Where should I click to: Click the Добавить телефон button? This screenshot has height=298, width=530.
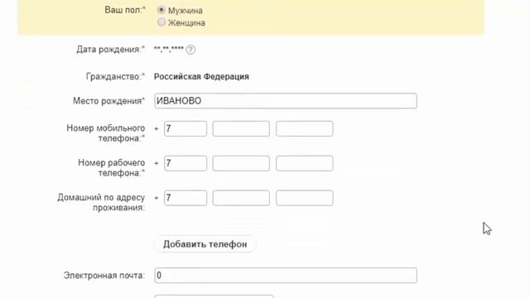click(x=205, y=244)
